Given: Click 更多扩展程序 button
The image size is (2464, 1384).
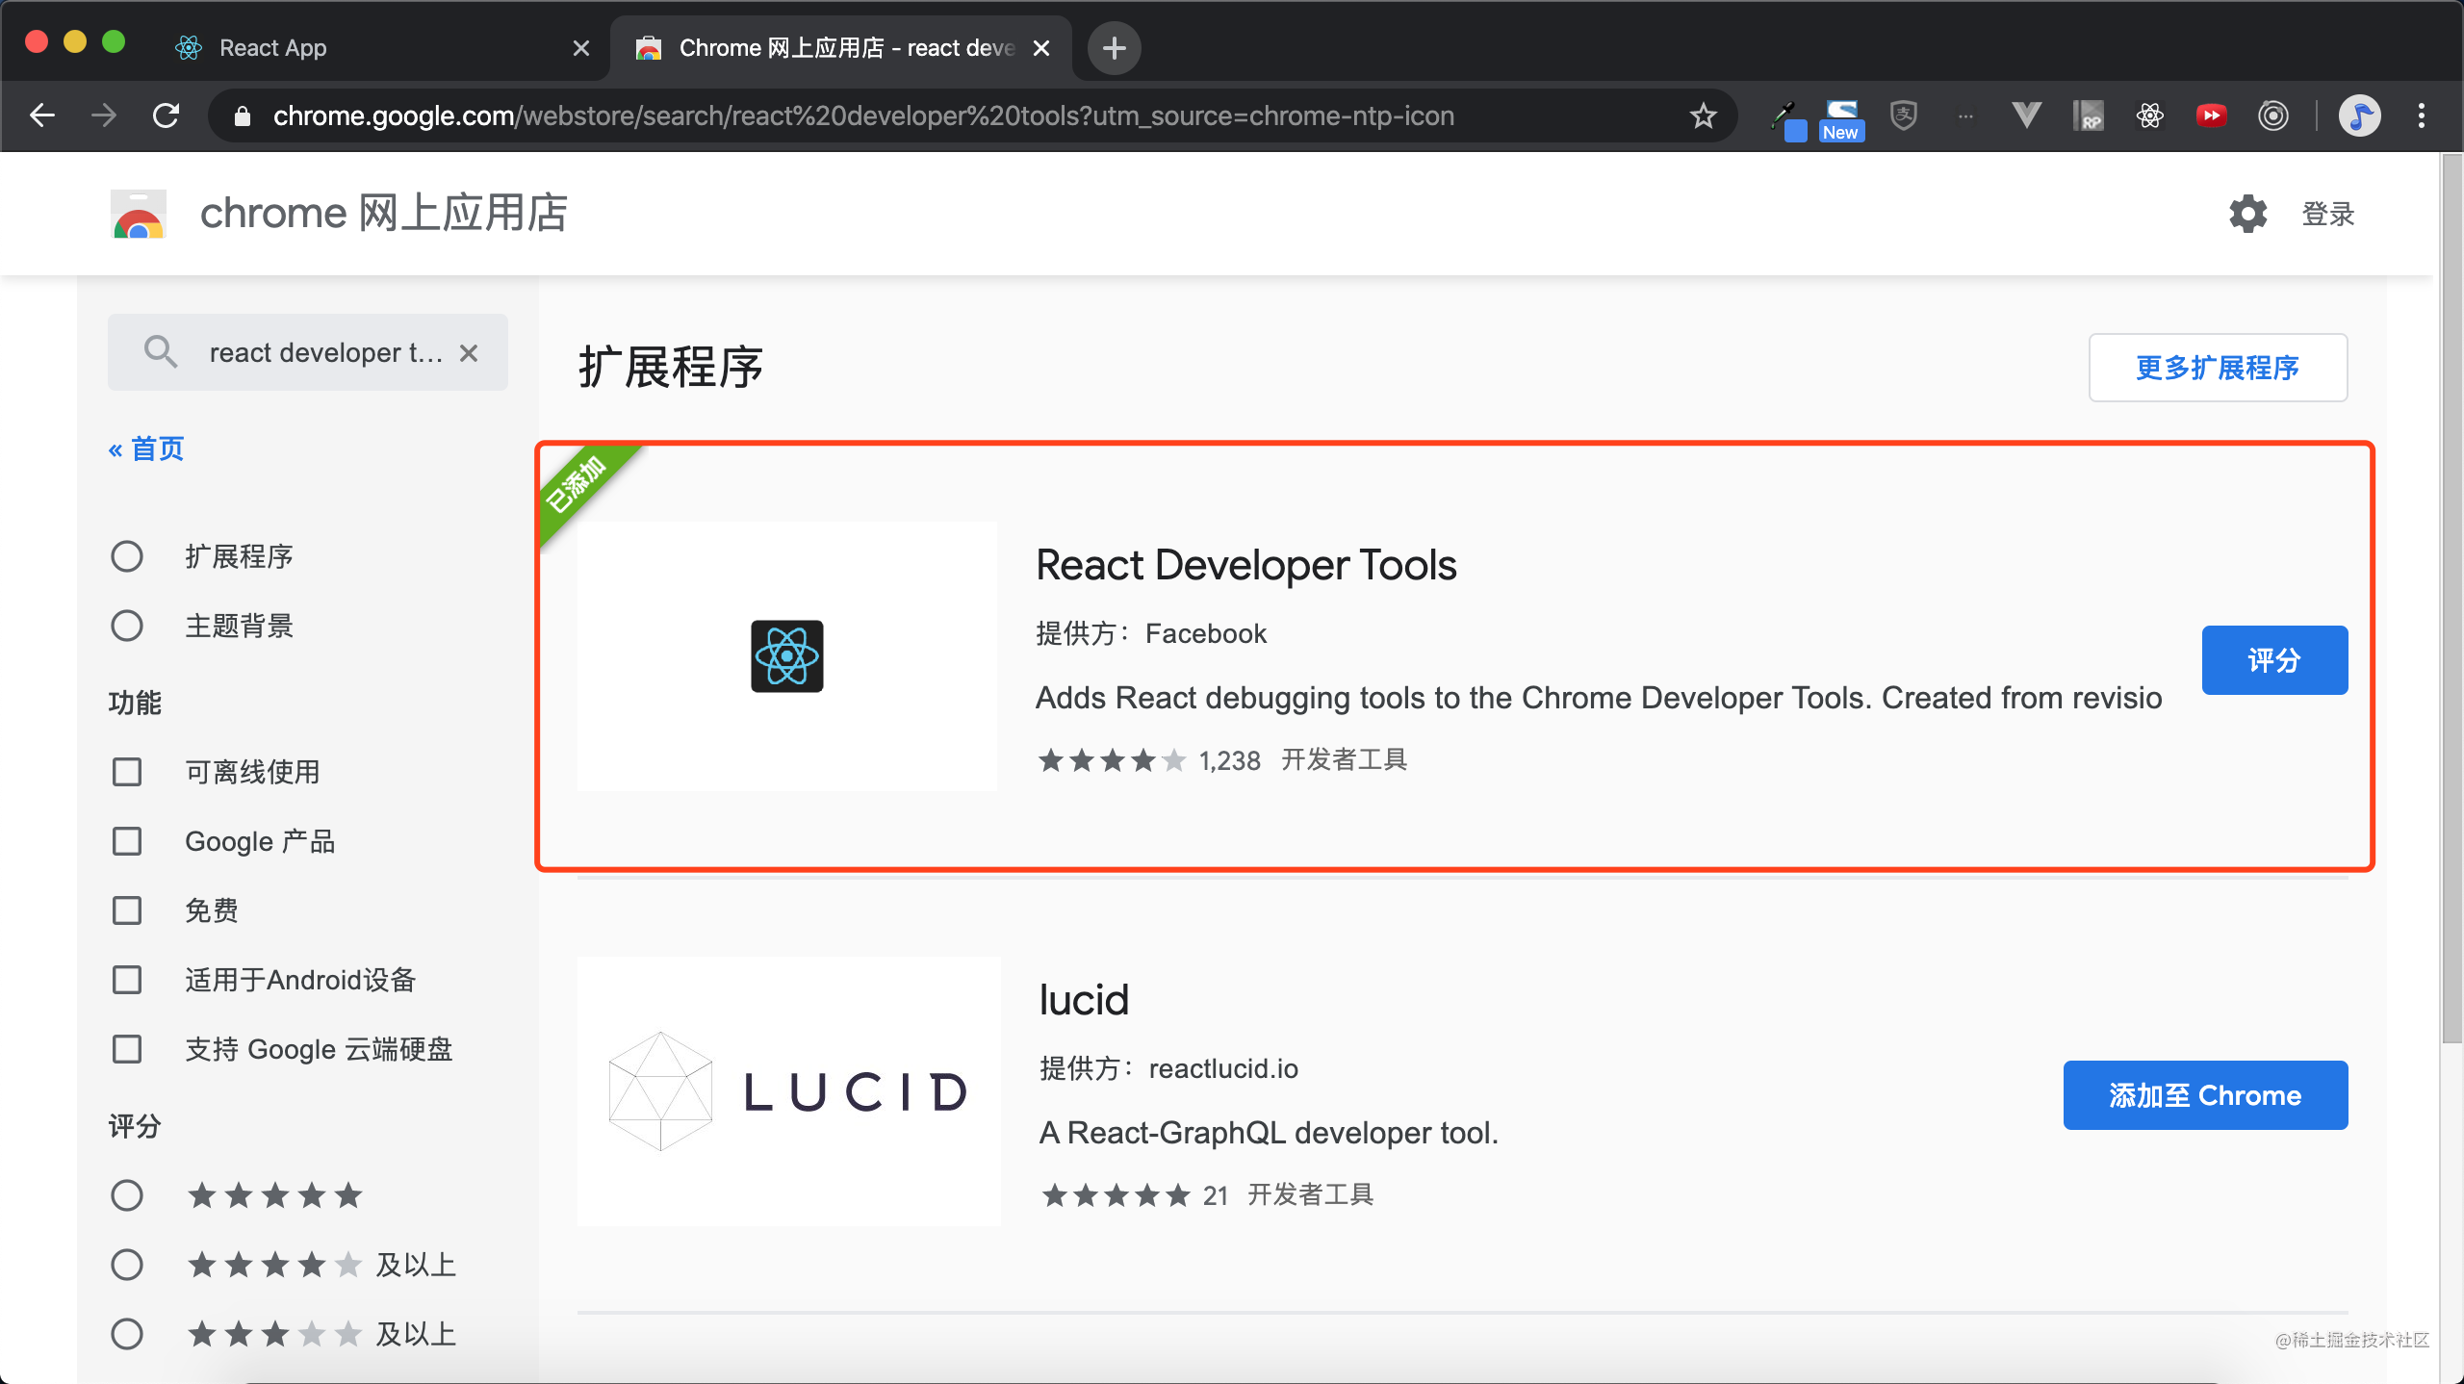Looking at the screenshot, I should 2218,368.
